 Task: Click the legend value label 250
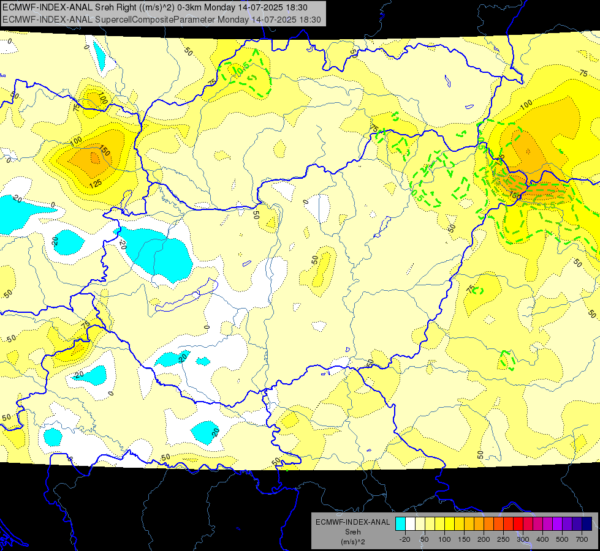503,539
